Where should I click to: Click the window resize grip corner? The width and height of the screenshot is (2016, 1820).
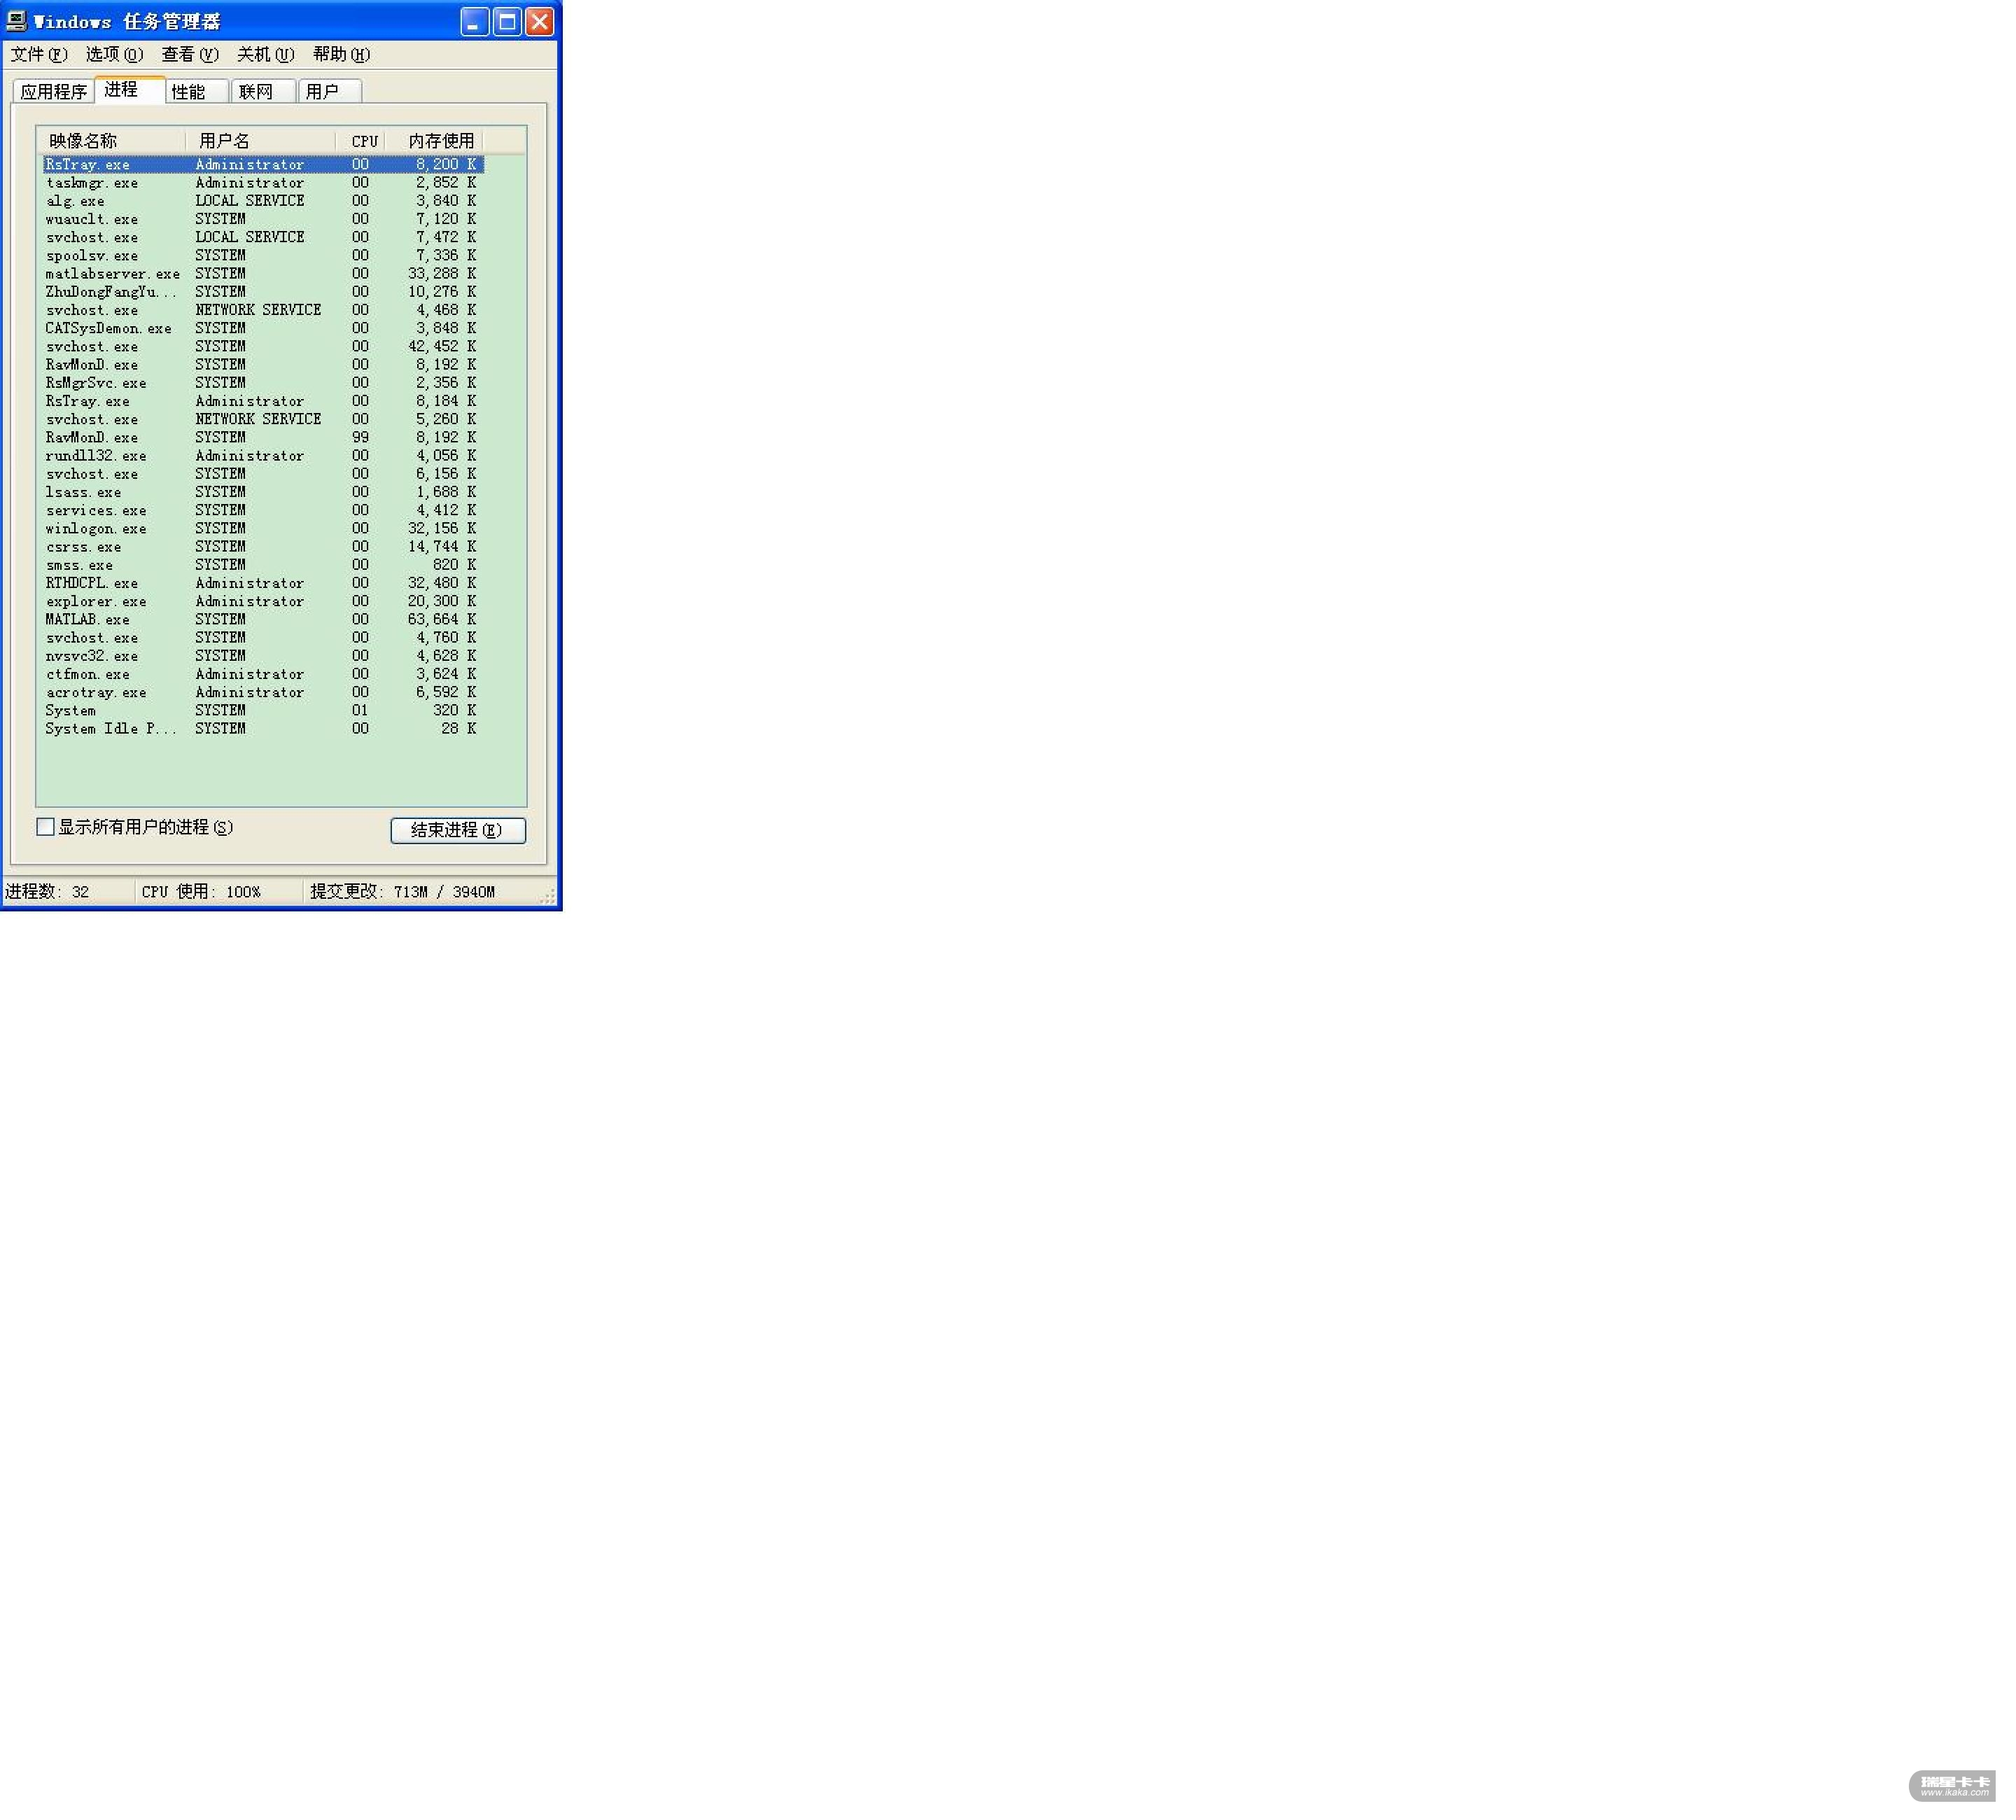pyautogui.click(x=549, y=899)
